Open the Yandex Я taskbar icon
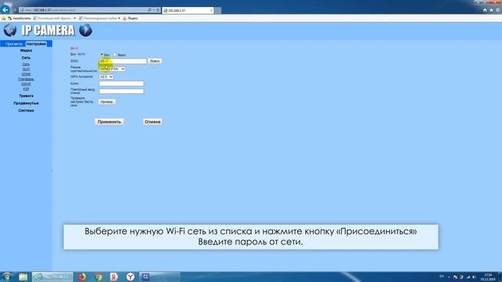 click(x=114, y=277)
